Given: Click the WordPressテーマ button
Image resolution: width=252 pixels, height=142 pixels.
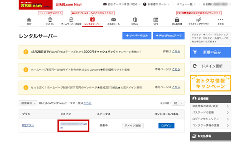Looking at the screenshot, I should click(x=169, y=35).
